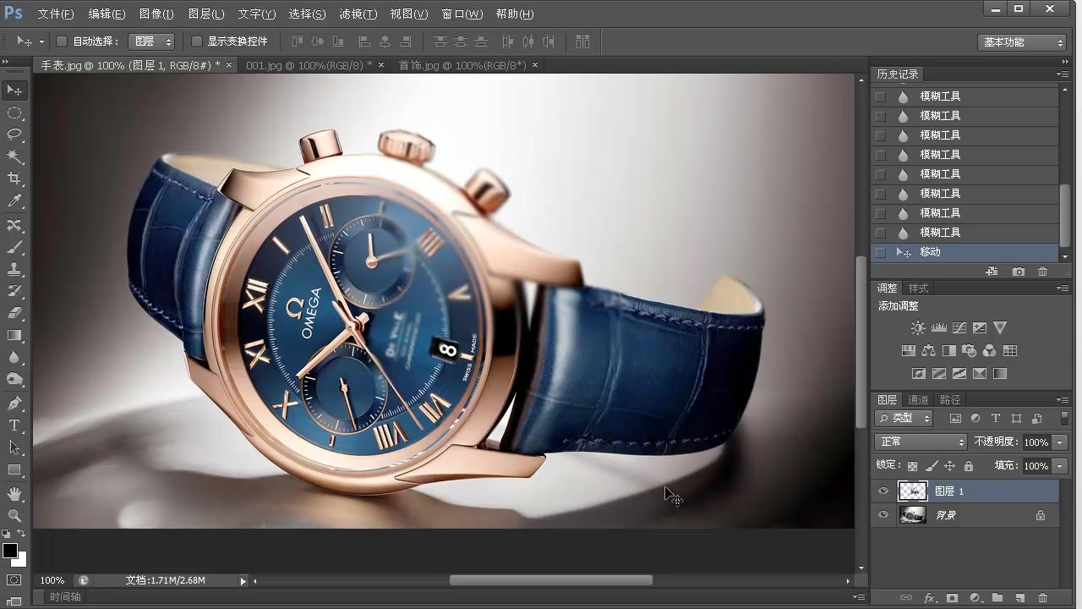Select the Eraser tool
The height and width of the screenshot is (609, 1082).
coord(14,313)
